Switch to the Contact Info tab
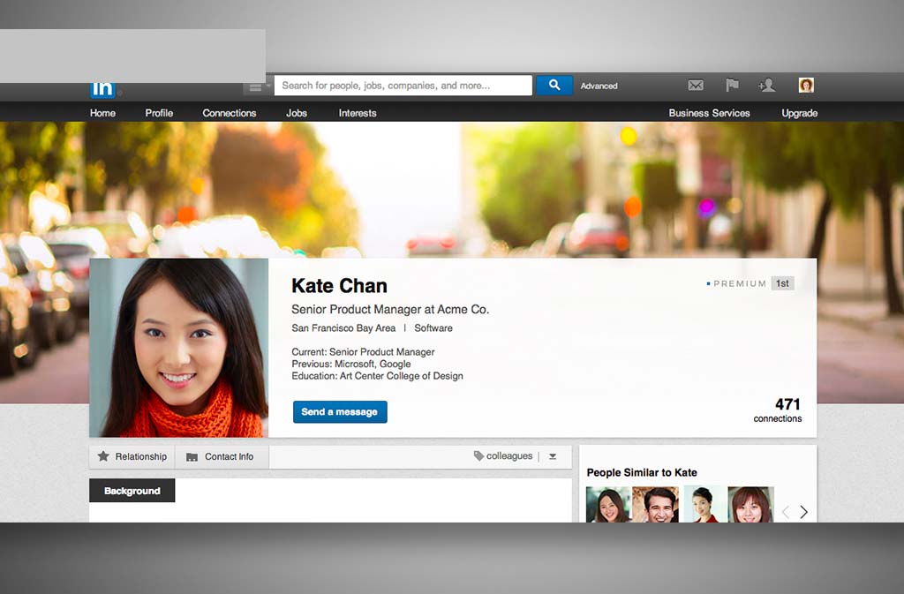The height and width of the screenshot is (594, 904). click(221, 456)
